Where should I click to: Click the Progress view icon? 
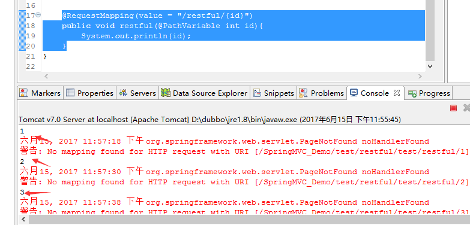(412, 93)
